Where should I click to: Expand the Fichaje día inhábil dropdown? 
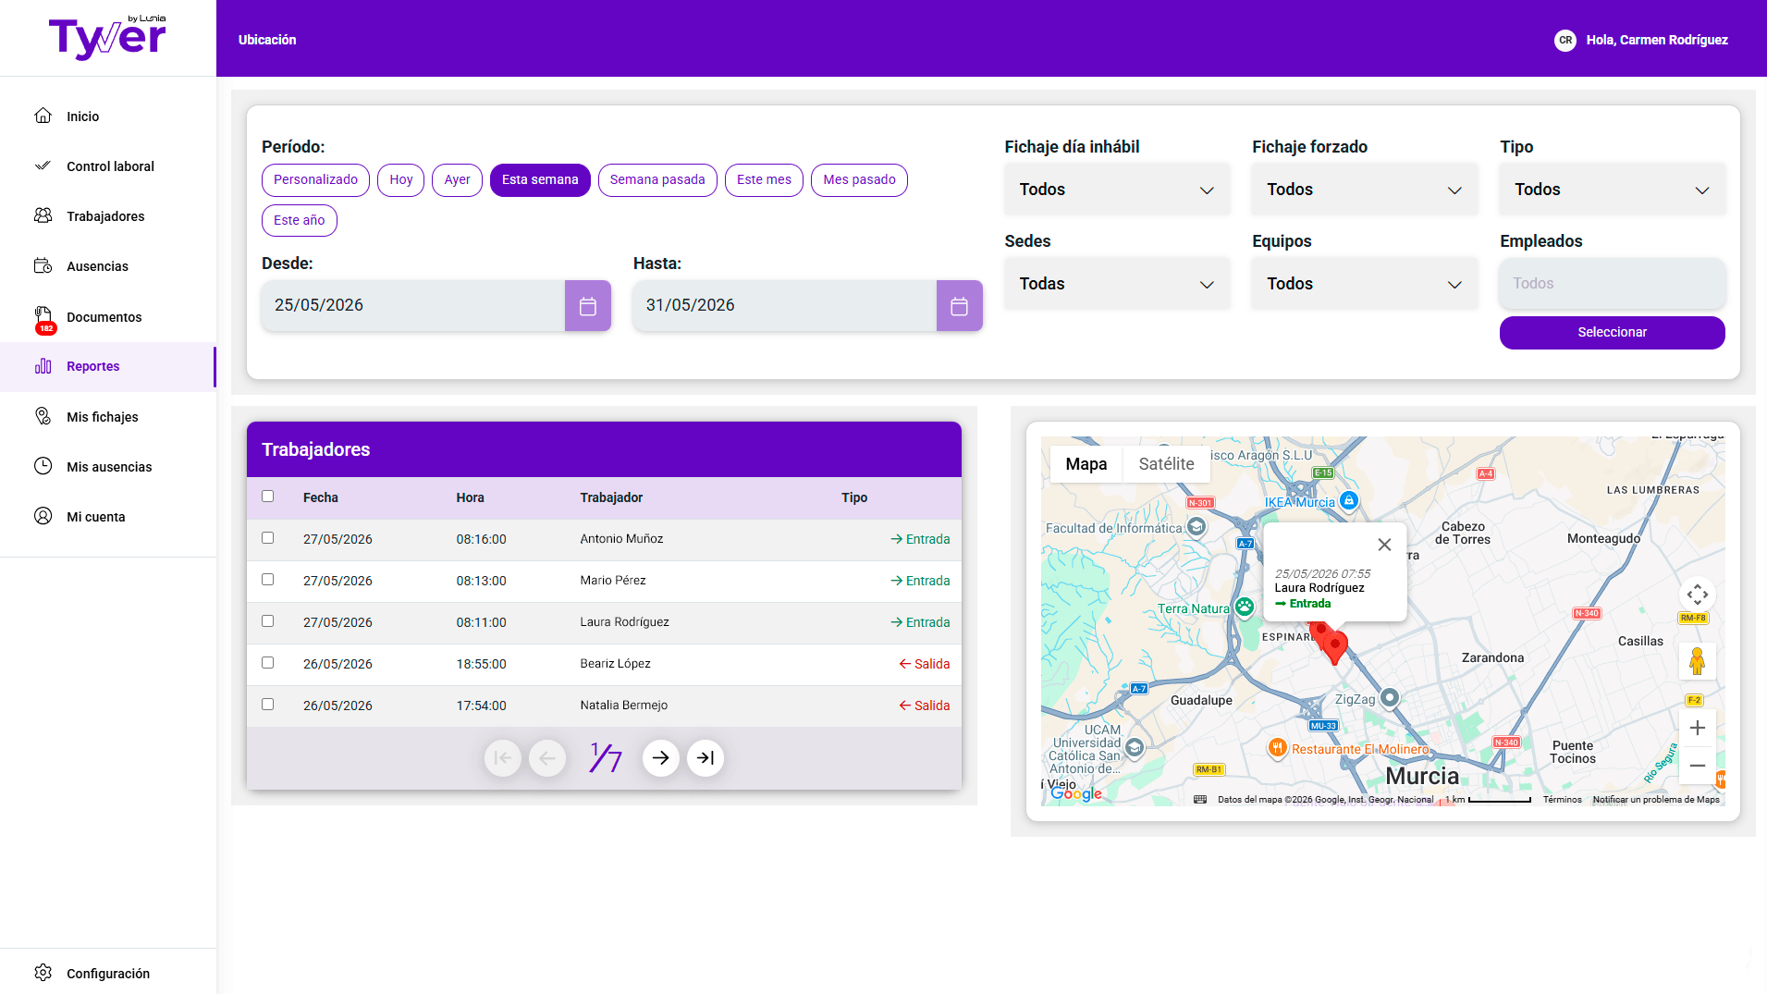tap(1117, 190)
